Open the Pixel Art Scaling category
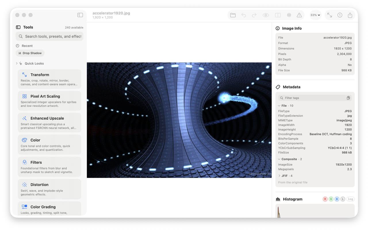This screenshot has height=230, width=368. click(49, 101)
